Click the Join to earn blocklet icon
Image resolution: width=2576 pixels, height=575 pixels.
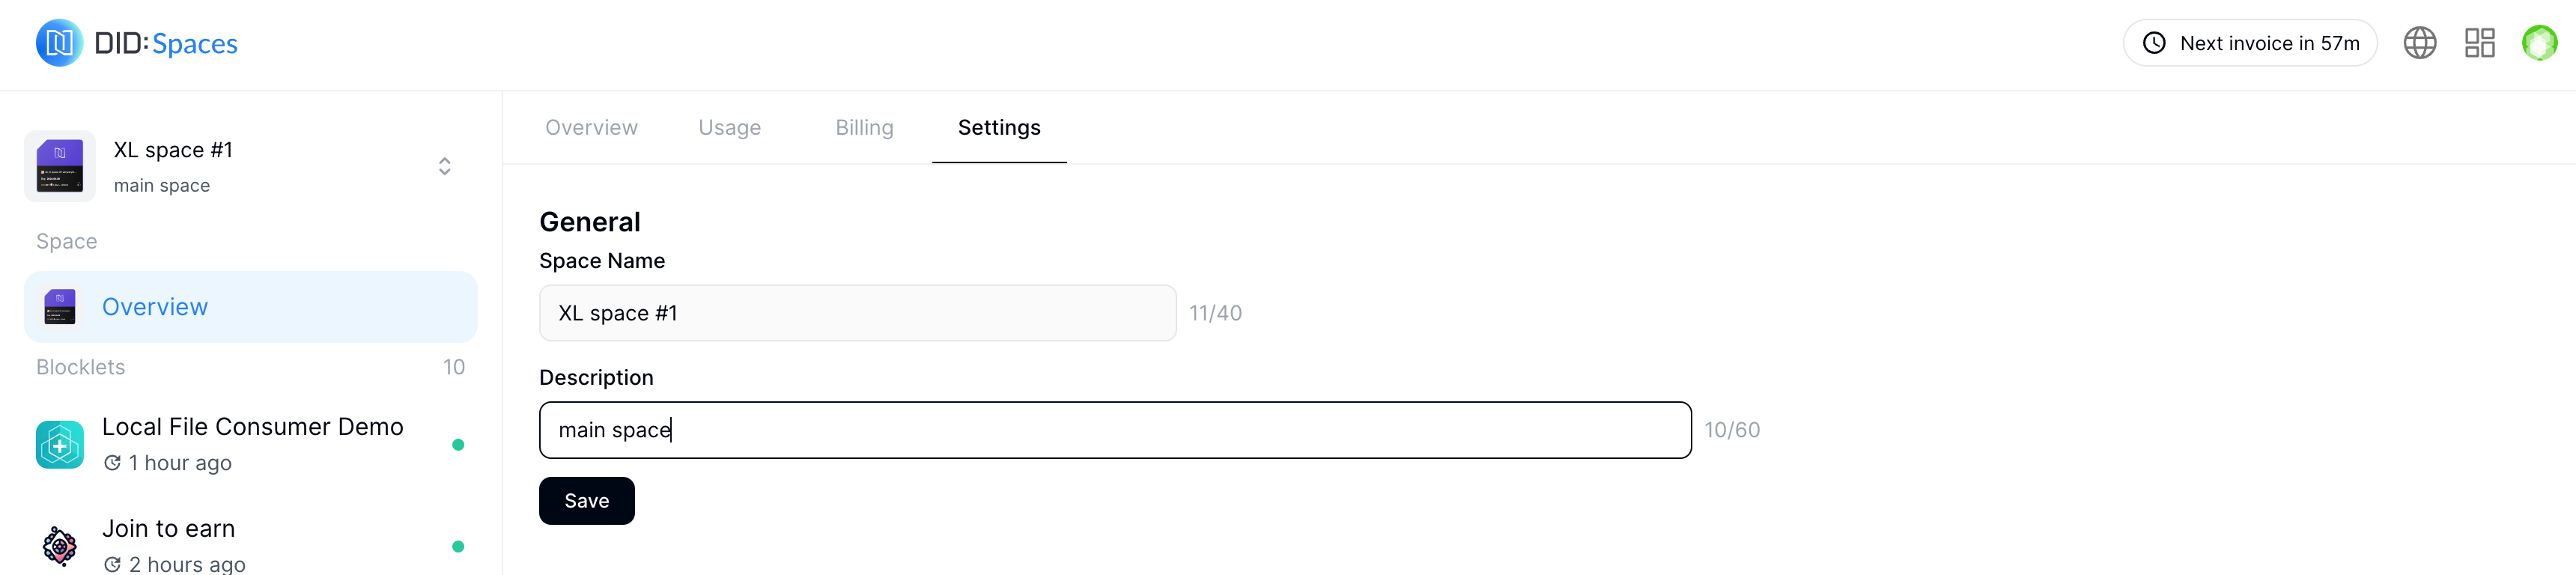(60, 546)
